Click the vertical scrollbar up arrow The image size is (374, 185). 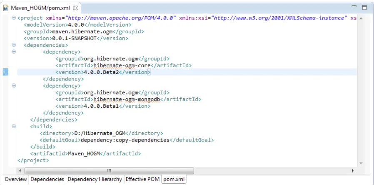coord(361,18)
